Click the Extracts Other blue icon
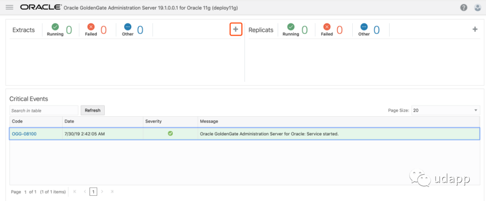Screen dimensions: 486x201 [x=128, y=27]
